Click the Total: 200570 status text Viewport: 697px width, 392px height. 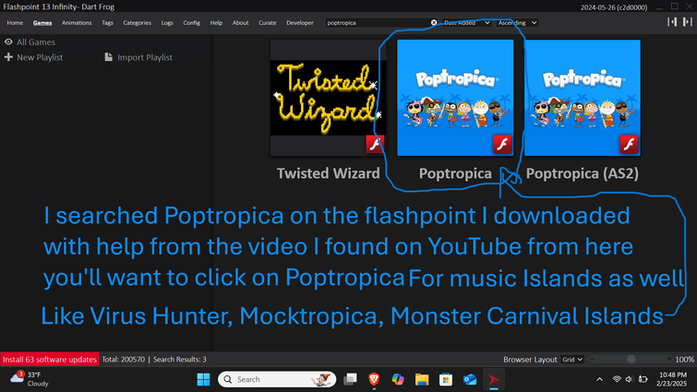(x=123, y=359)
